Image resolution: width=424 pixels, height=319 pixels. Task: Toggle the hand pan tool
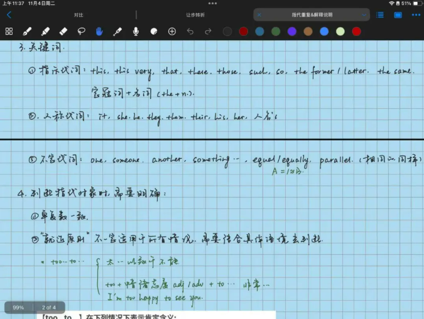pyautogui.click(x=99, y=31)
